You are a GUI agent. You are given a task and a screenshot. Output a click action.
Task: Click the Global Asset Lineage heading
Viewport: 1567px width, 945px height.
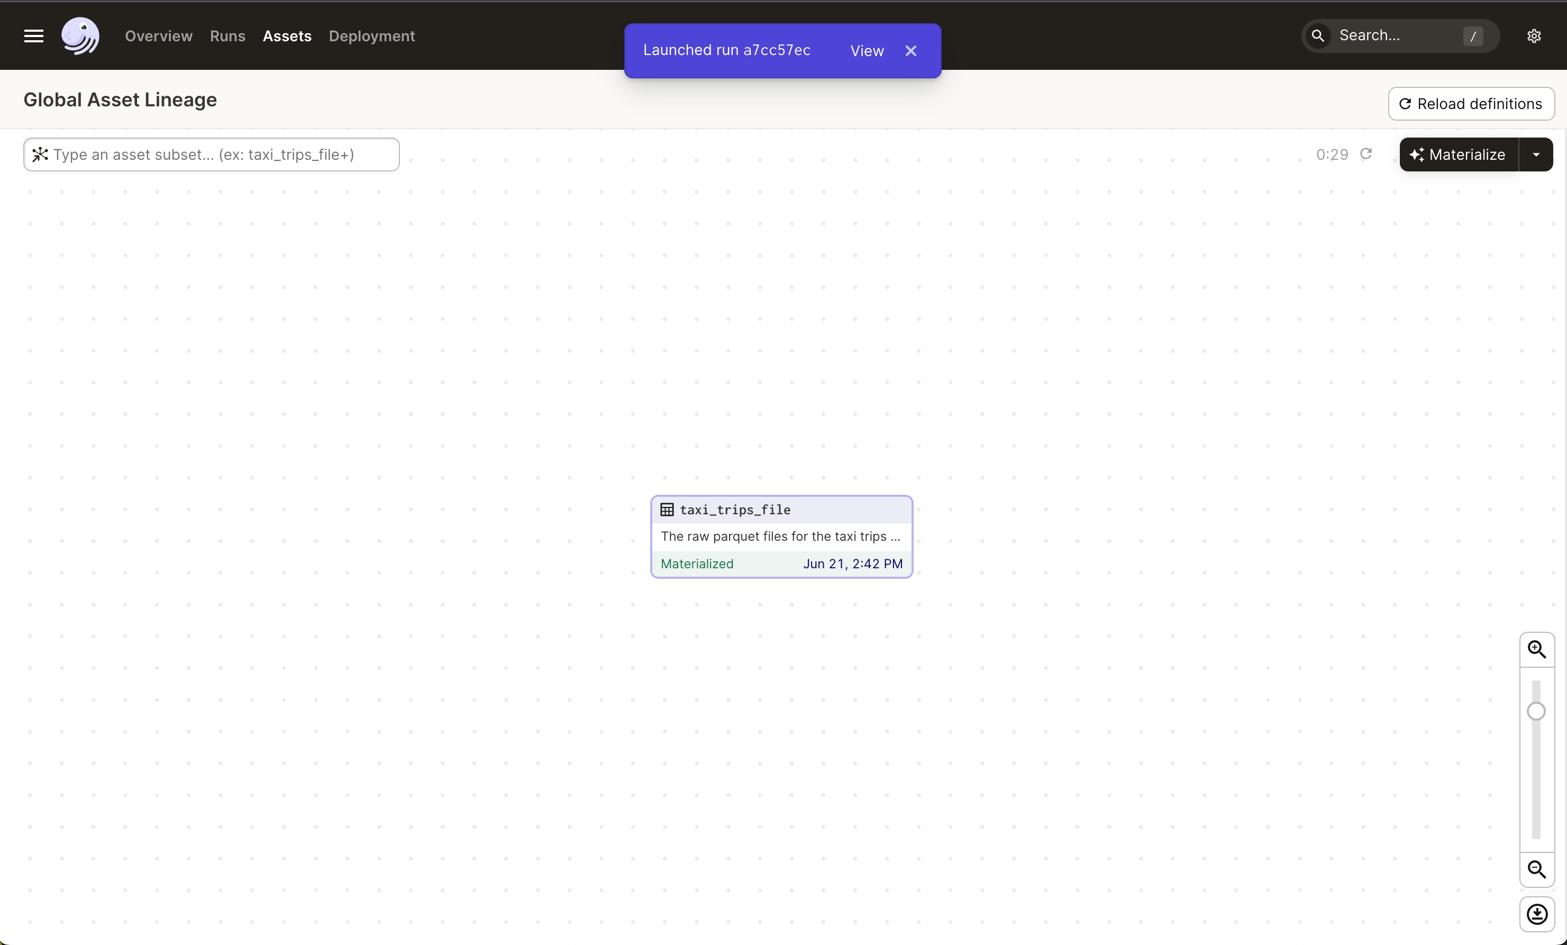pyautogui.click(x=120, y=100)
